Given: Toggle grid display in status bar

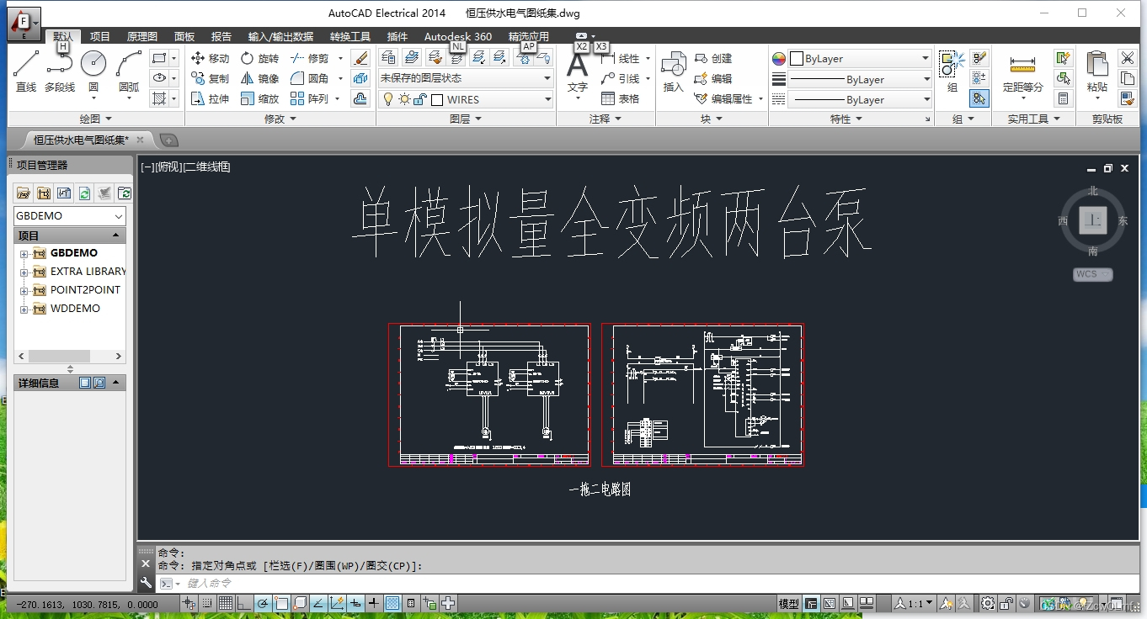Looking at the screenshot, I should (226, 603).
